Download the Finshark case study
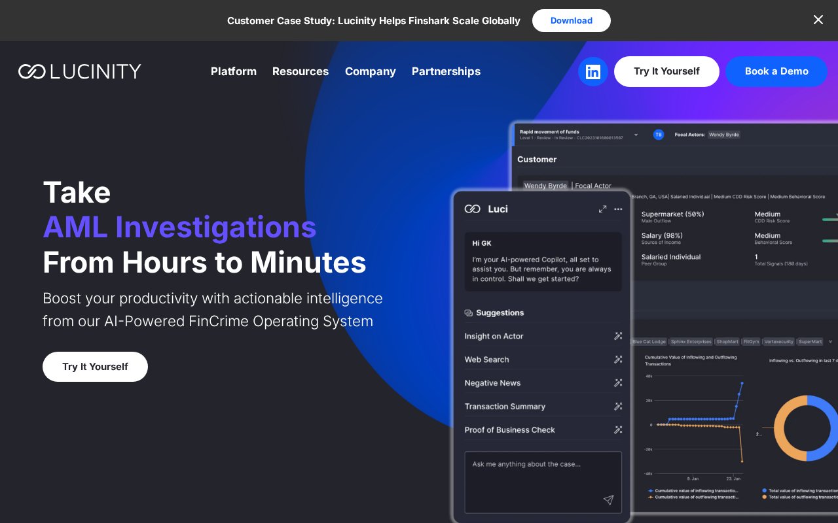 pos(572,20)
